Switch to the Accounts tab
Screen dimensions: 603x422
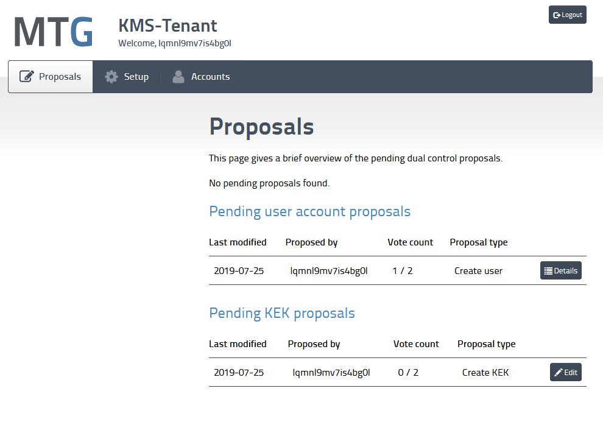click(x=201, y=76)
